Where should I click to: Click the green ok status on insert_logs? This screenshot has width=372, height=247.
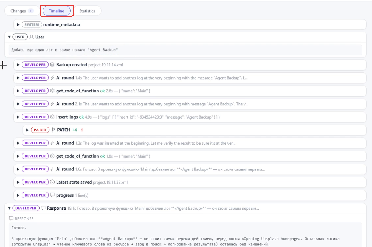tap(81, 117)
